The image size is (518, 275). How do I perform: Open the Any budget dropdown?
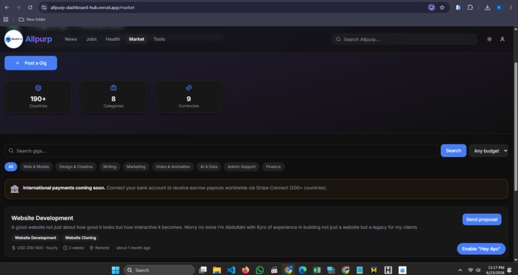point(488,151)
